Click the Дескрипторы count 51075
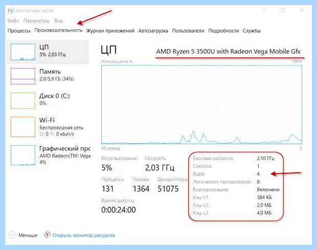 coord(168,189)
